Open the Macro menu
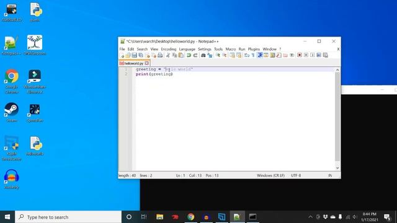 [x=230, y=49]
